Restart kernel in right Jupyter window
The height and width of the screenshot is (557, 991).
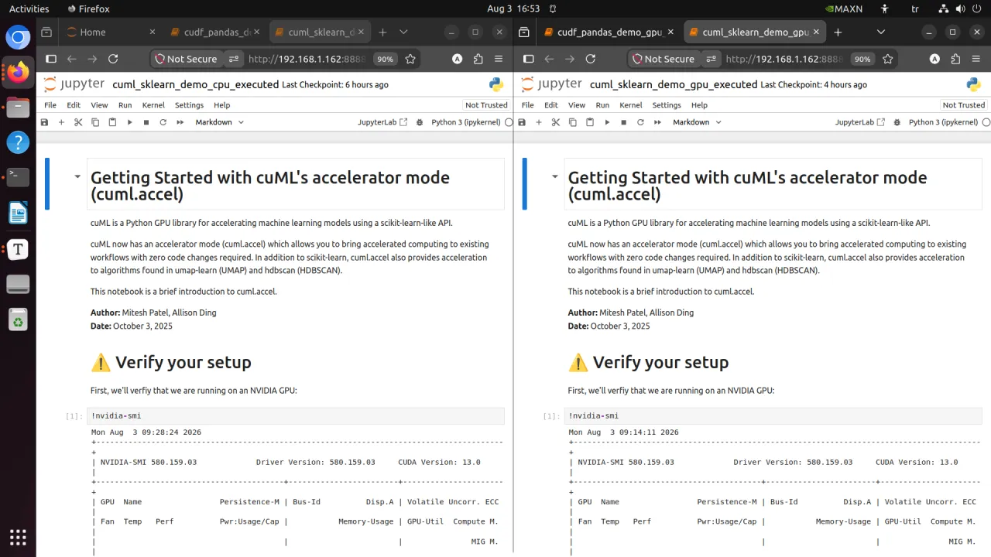640,122
